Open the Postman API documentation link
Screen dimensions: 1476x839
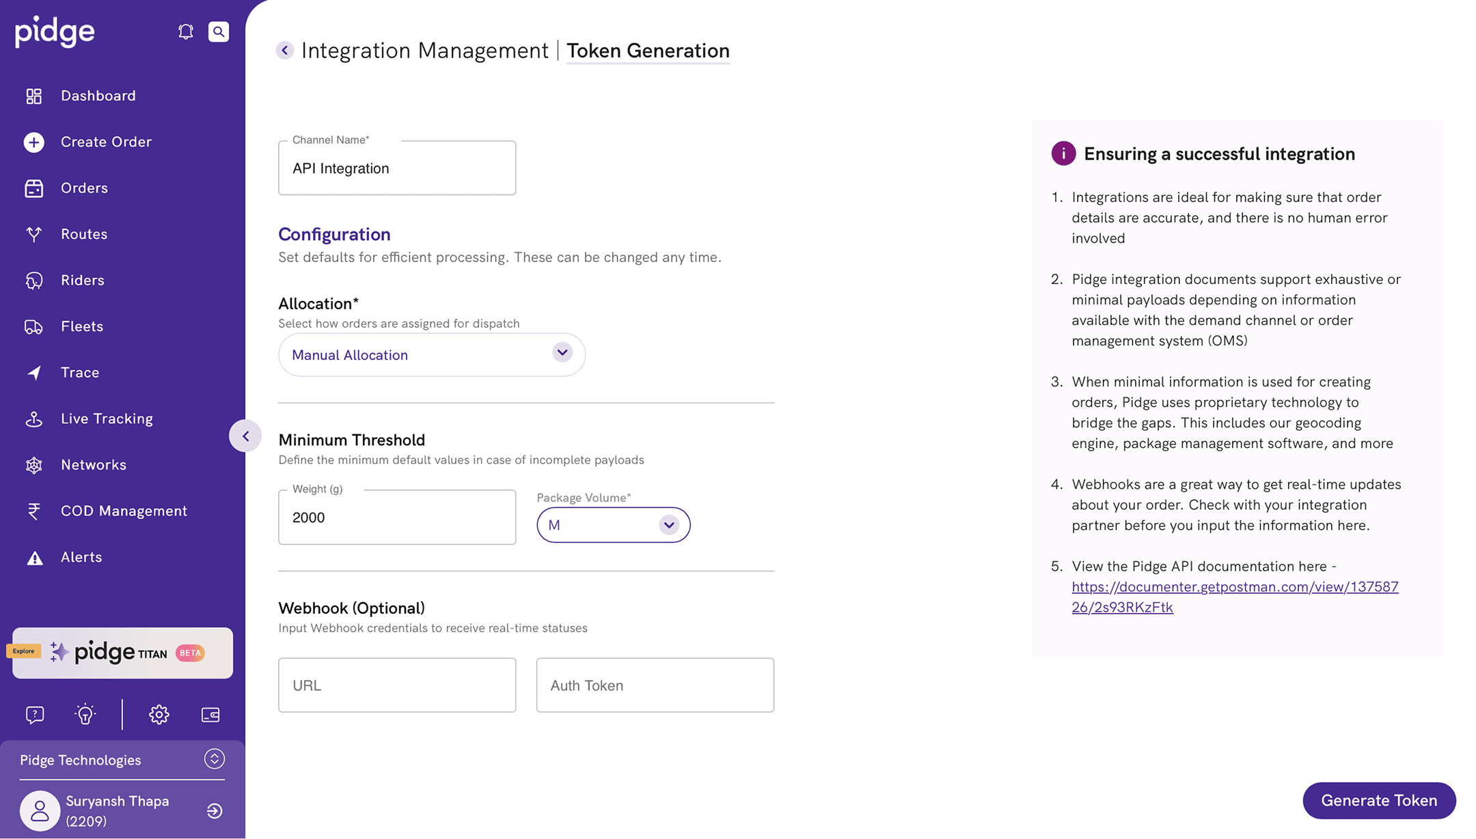click(x=1234, y=587)
